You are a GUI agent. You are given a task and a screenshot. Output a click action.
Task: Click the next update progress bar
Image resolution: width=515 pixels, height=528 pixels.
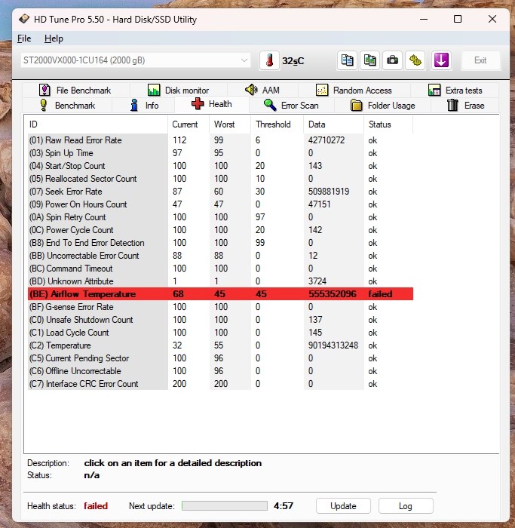pos(224,506)
